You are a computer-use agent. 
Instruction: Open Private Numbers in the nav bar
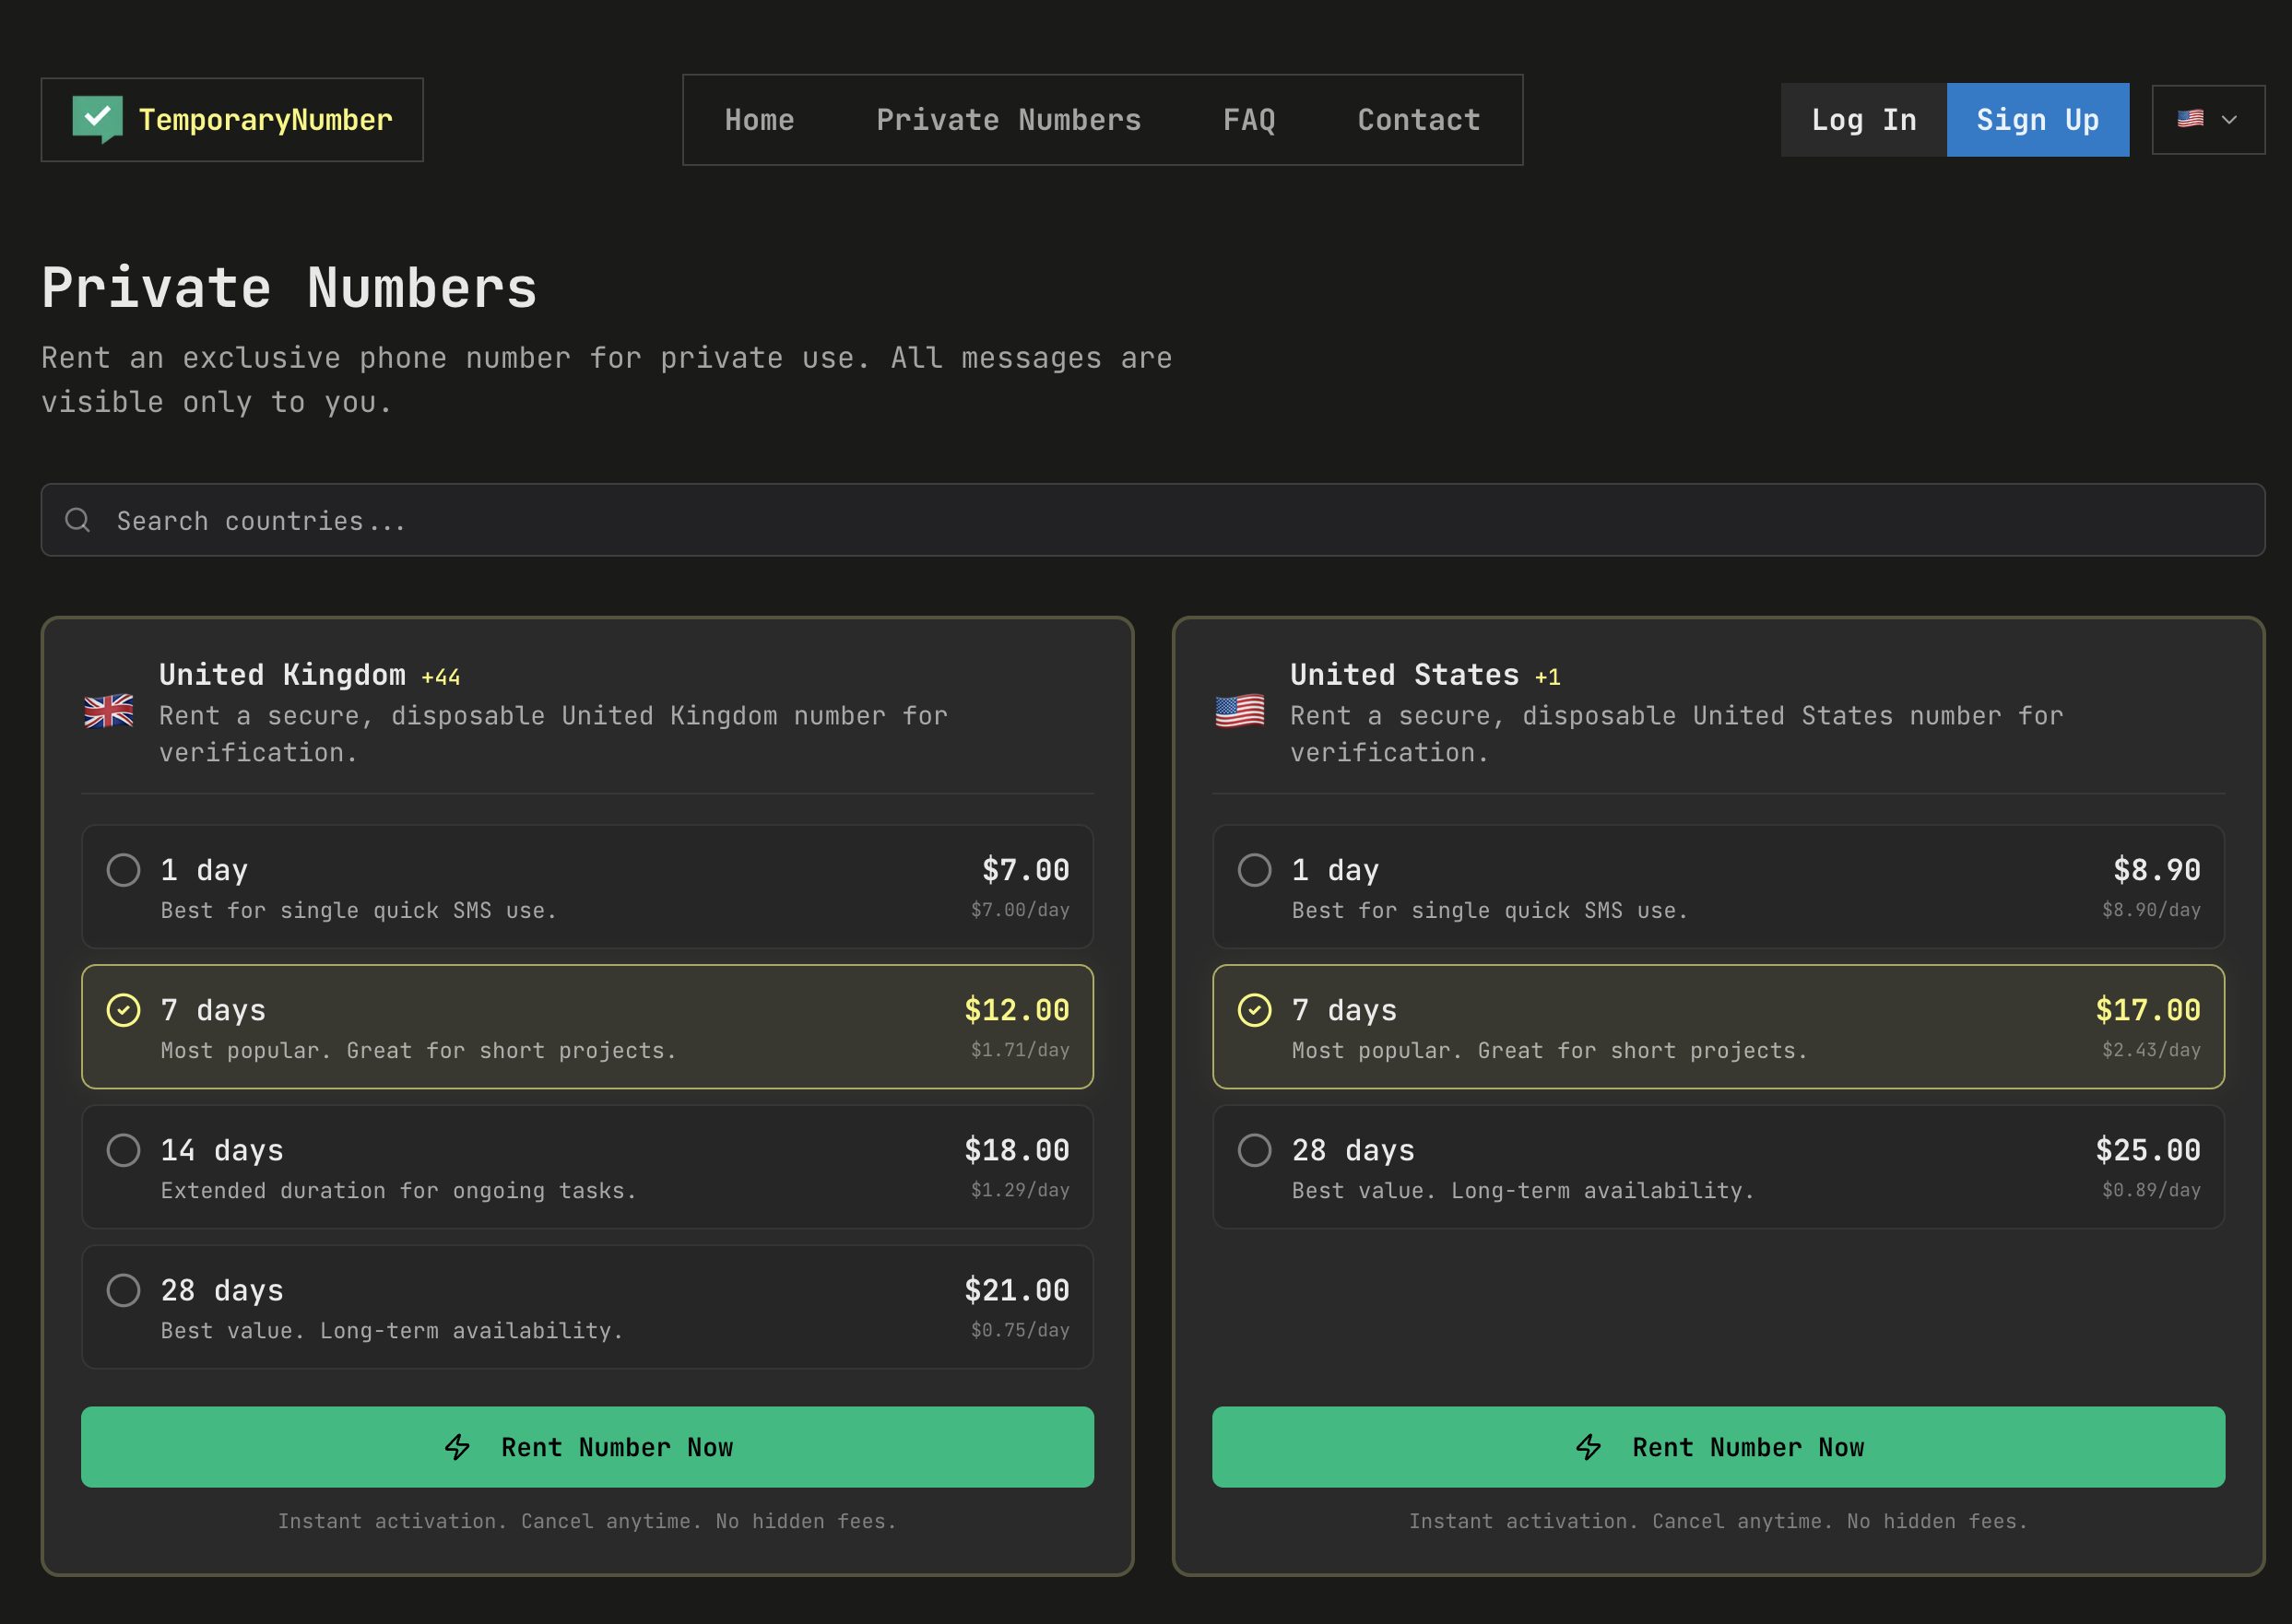coord(1008,120)
